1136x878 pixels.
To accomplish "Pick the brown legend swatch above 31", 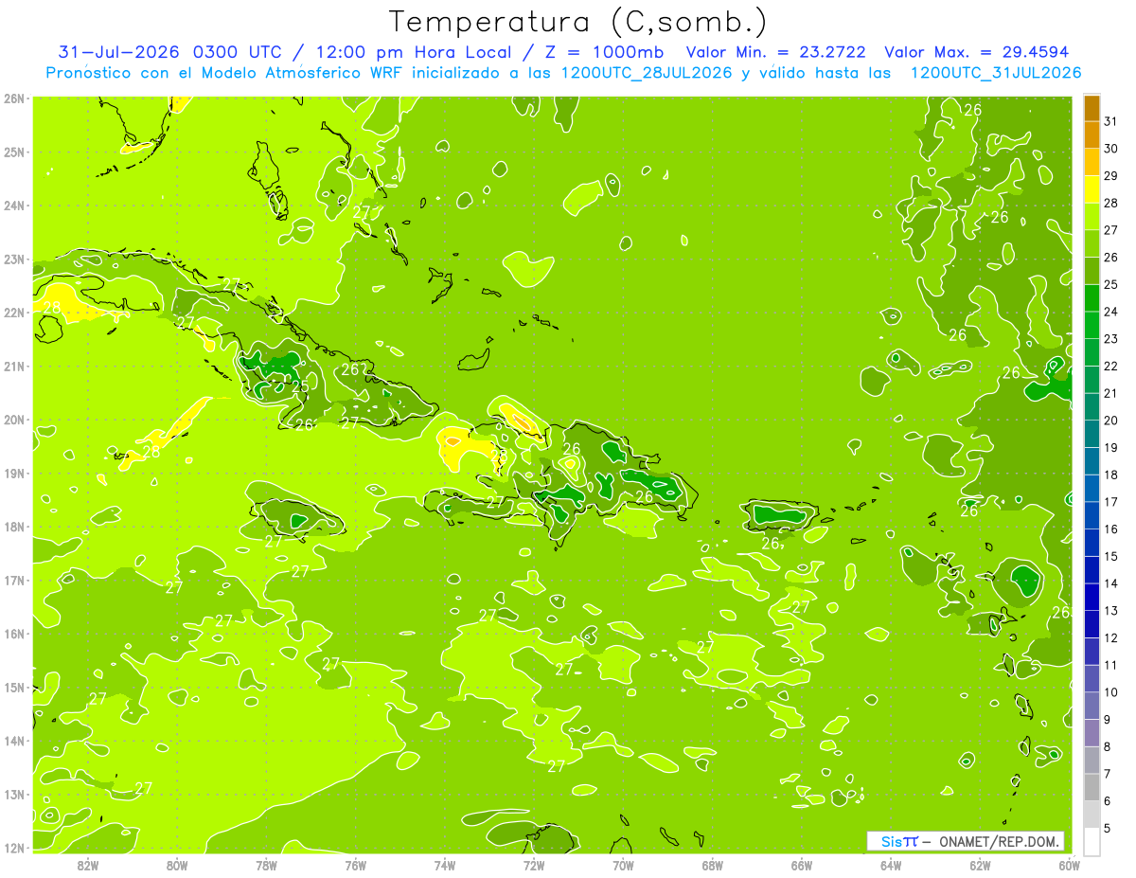I will (1092, 108).
